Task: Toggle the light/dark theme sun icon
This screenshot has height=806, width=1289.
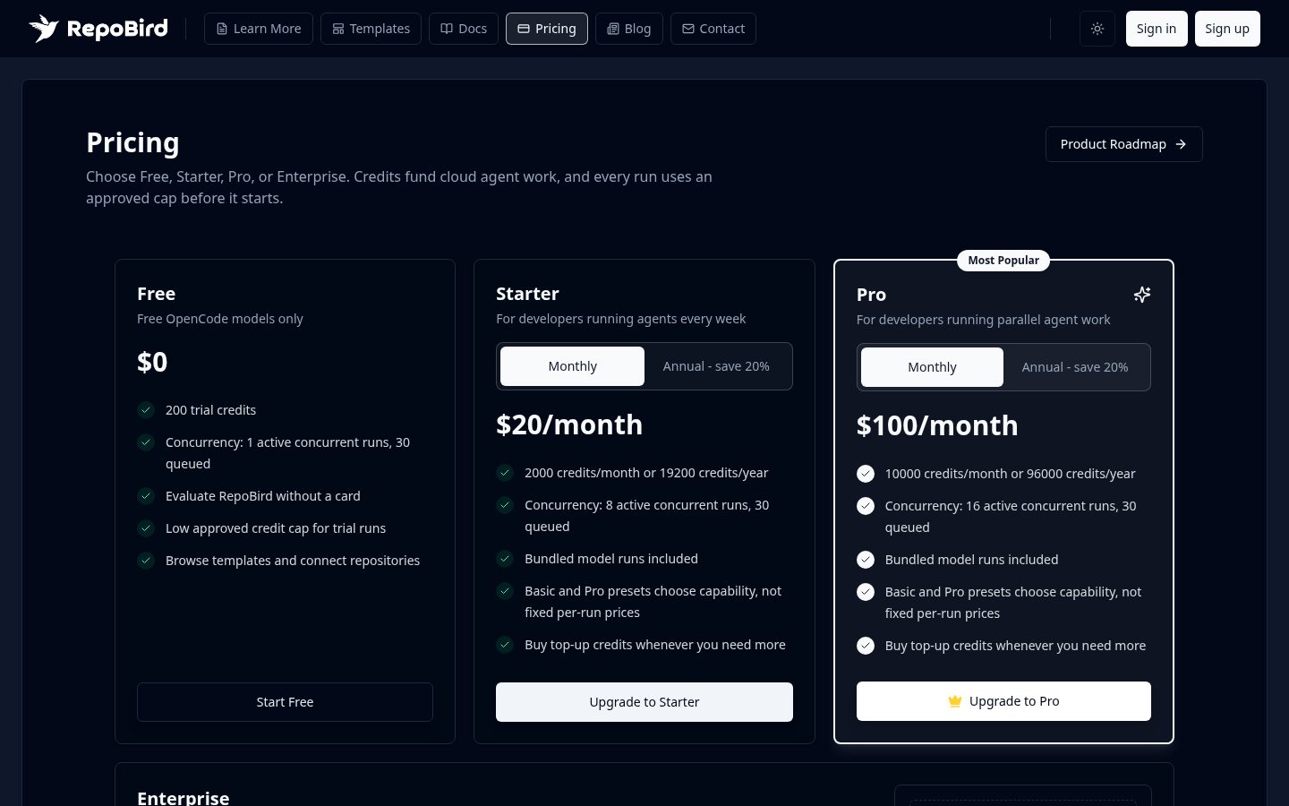Action: pos(1097,29)
